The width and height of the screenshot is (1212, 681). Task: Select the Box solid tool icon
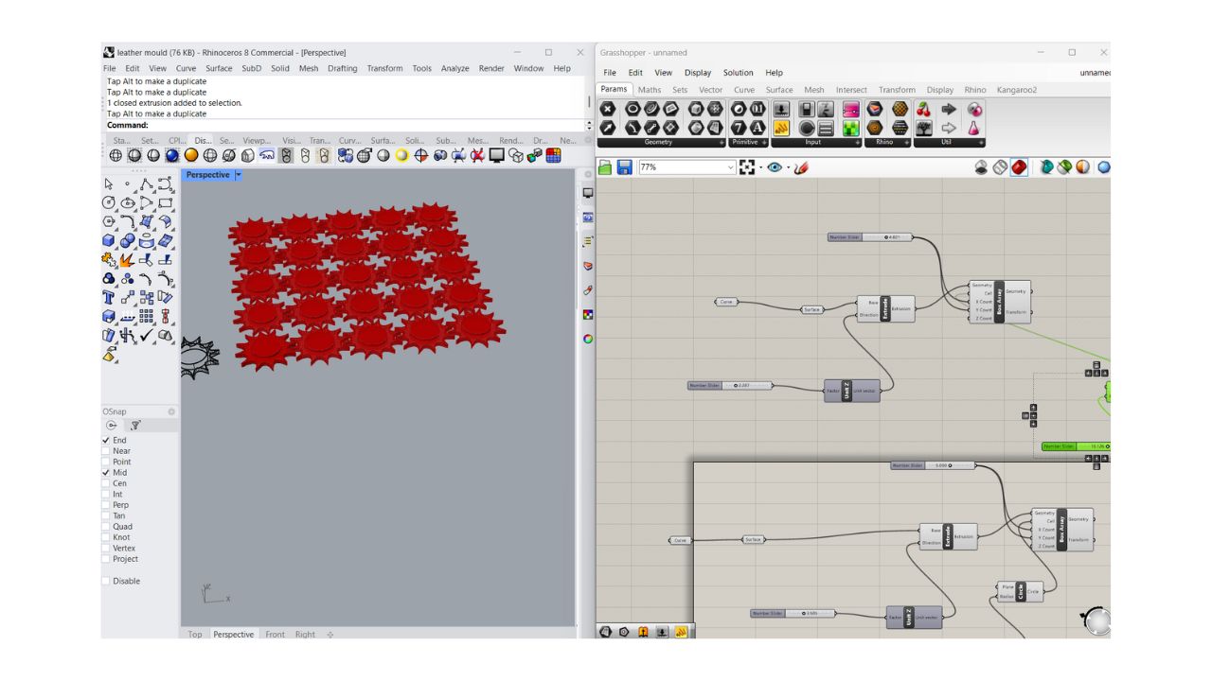pos(109,240)
